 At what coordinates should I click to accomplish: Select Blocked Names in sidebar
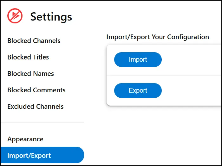(x=30, y=74)
